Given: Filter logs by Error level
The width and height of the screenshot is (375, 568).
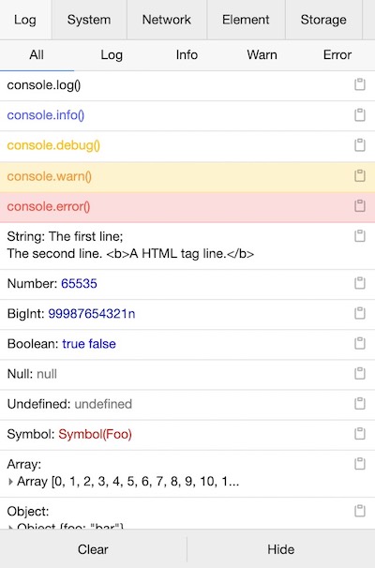Looking at the screenshot, I should (337, 55).
